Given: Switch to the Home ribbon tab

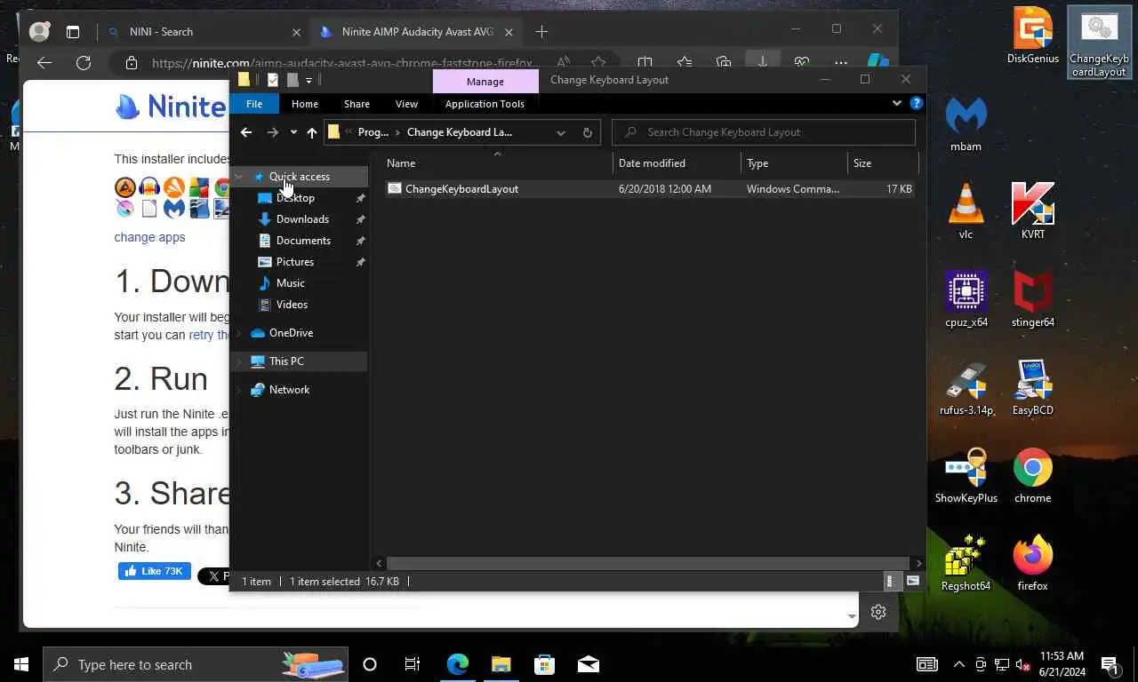Looking at the screenshot, I should coord(305,104).
